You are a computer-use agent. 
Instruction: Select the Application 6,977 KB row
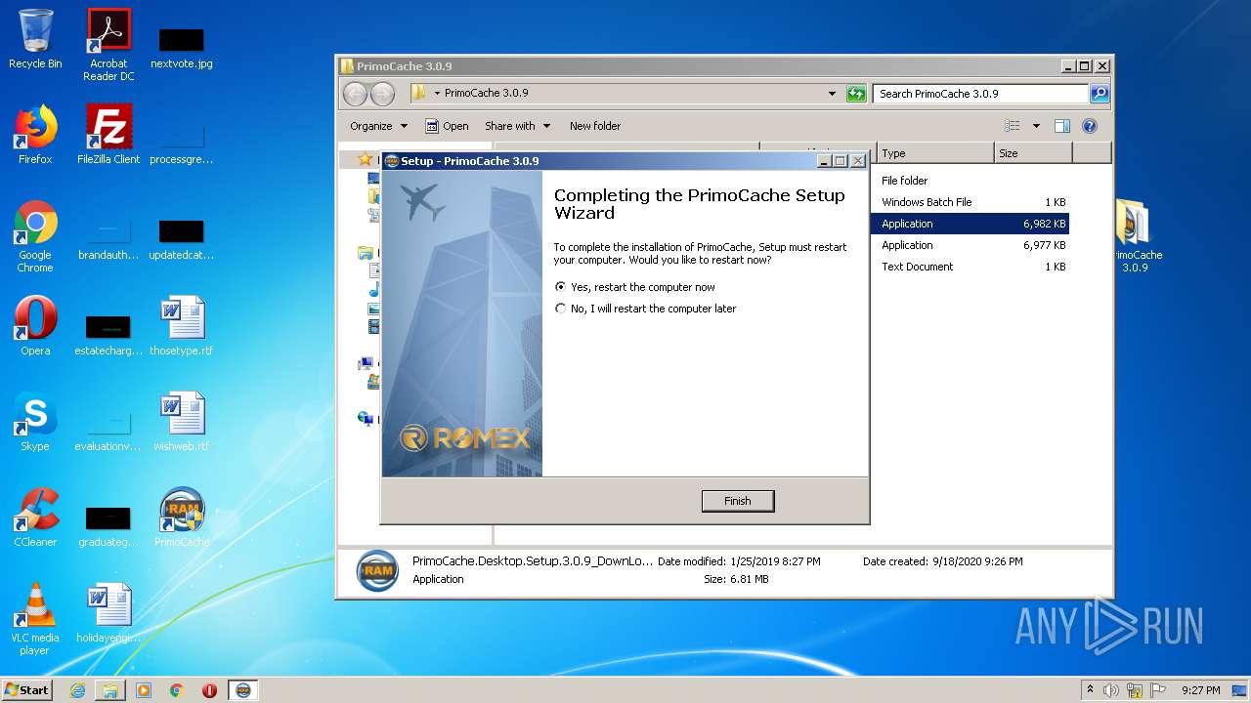point(970,245)
